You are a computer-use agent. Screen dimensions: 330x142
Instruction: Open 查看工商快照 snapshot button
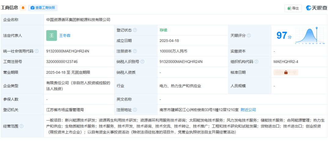click(x=43, y=8)
